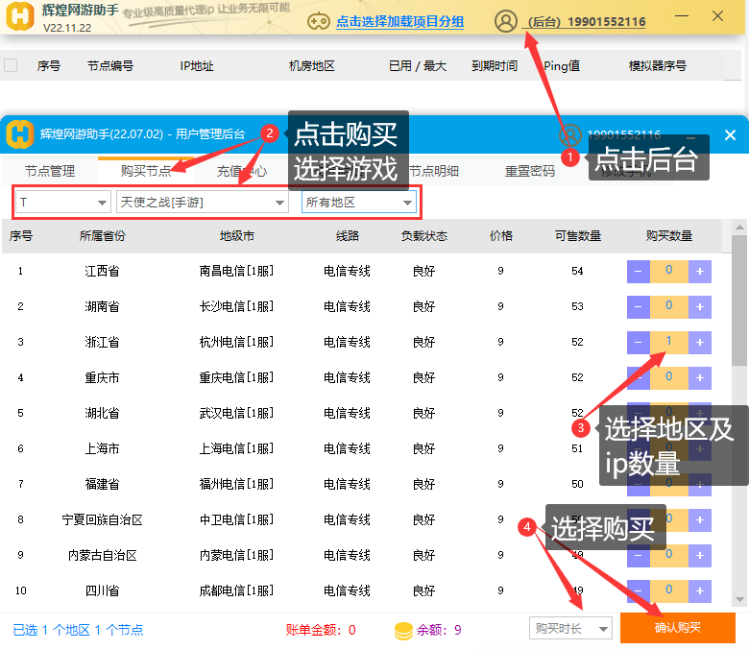Click the 可售数量 column header
The image size is (749, 650).
577,235
